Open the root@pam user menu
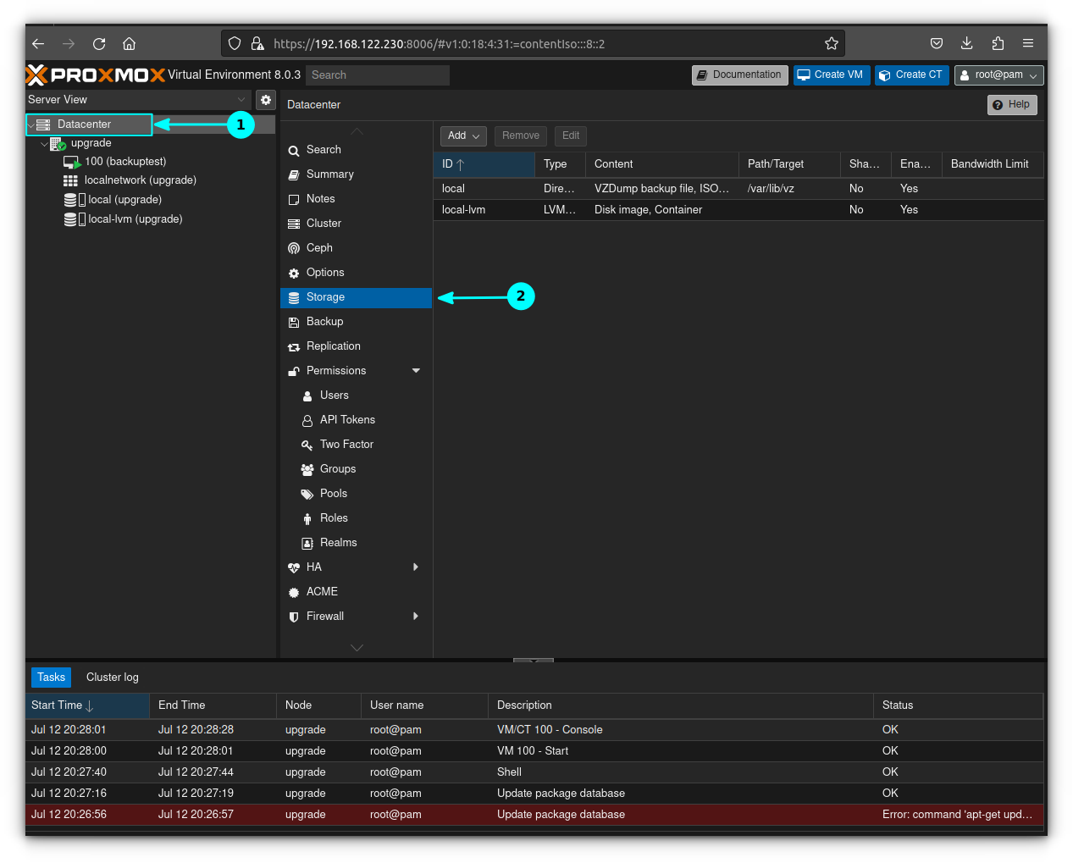 point(999,75)
